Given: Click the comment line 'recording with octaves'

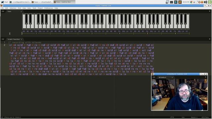Looking at the screenshot, I should click(x=25, y=42).
